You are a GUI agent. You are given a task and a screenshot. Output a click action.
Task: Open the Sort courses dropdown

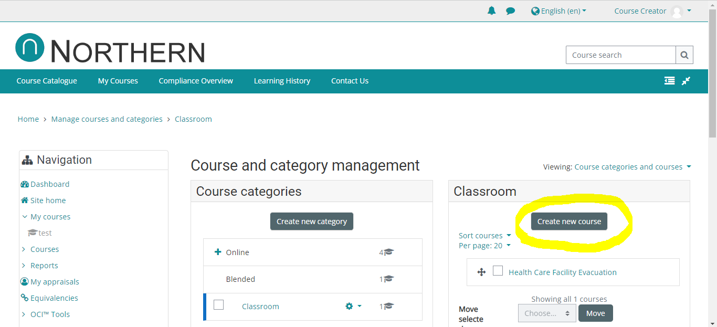click(484, 236)
